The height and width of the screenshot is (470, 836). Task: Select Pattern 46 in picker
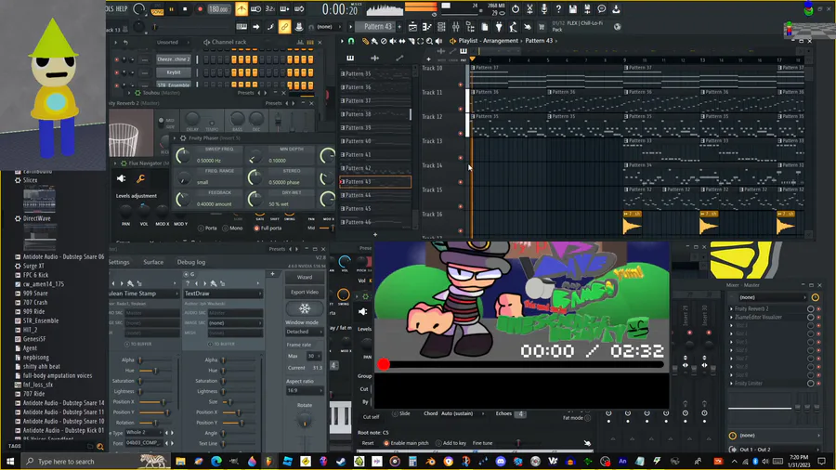[x=375, y=222]
